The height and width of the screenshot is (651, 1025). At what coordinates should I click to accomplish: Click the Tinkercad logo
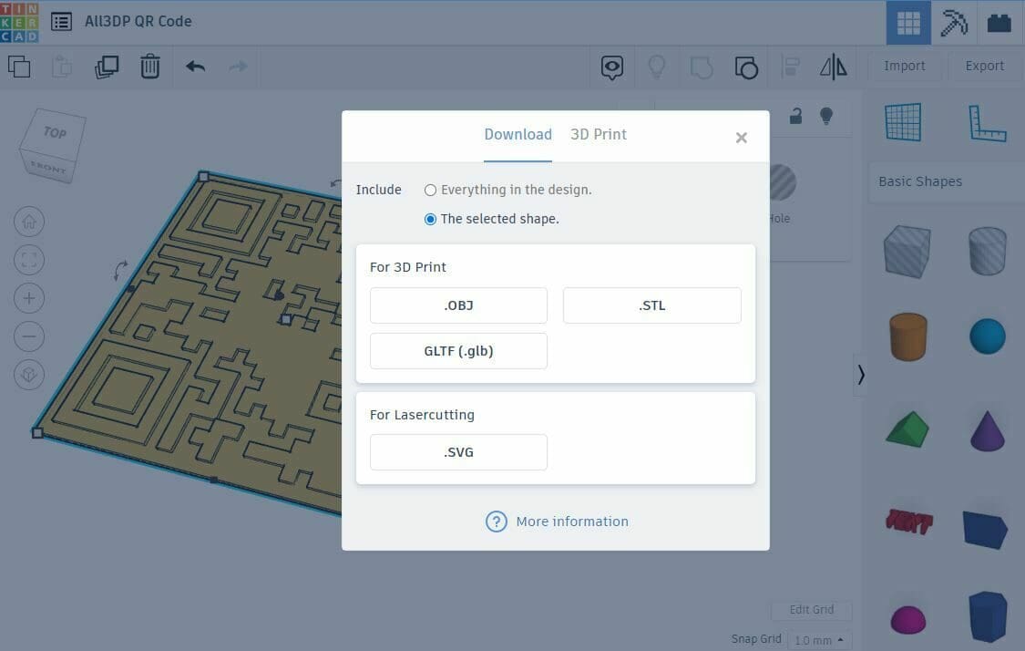[19, 22]
